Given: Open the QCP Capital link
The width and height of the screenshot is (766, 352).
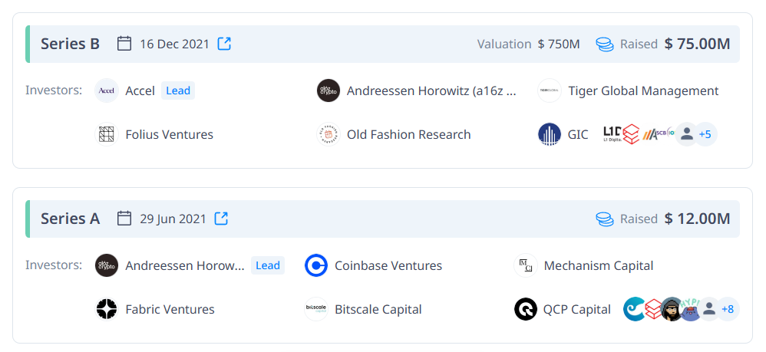Looking at the screenshot, I should [x=577, y=309].
